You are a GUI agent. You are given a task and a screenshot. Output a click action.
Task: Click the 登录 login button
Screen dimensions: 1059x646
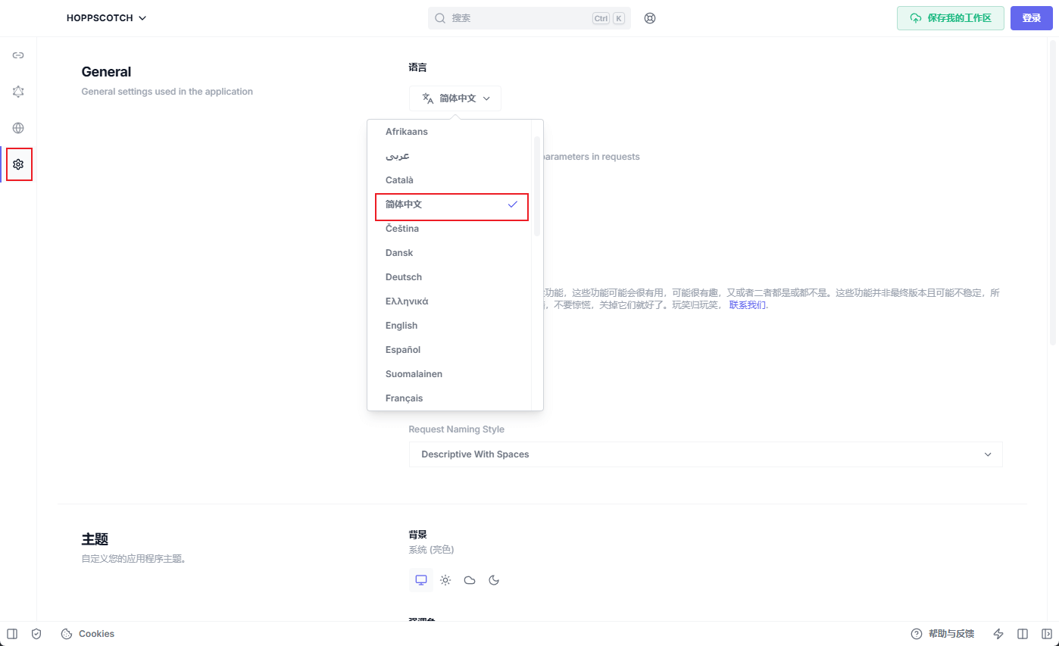click(1031, 18)
